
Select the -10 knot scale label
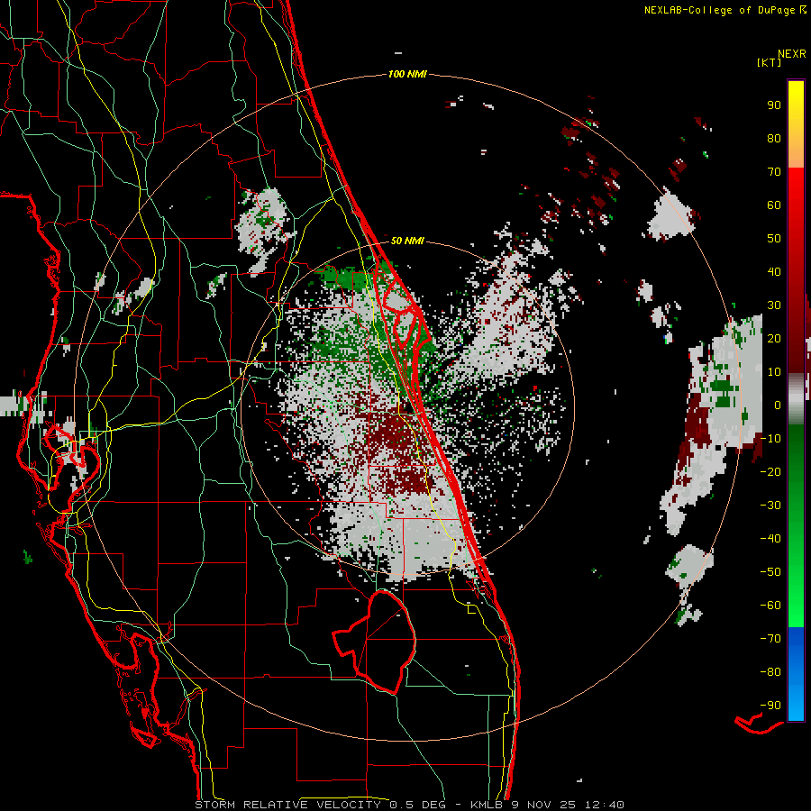click(x=770, y=439)
